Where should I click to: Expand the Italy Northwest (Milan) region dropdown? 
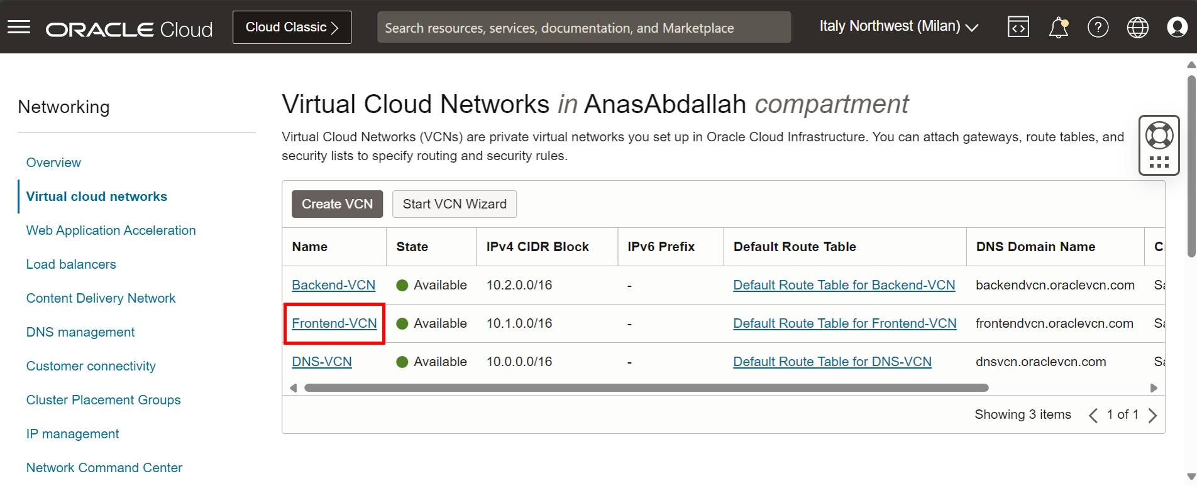(898, 26)
